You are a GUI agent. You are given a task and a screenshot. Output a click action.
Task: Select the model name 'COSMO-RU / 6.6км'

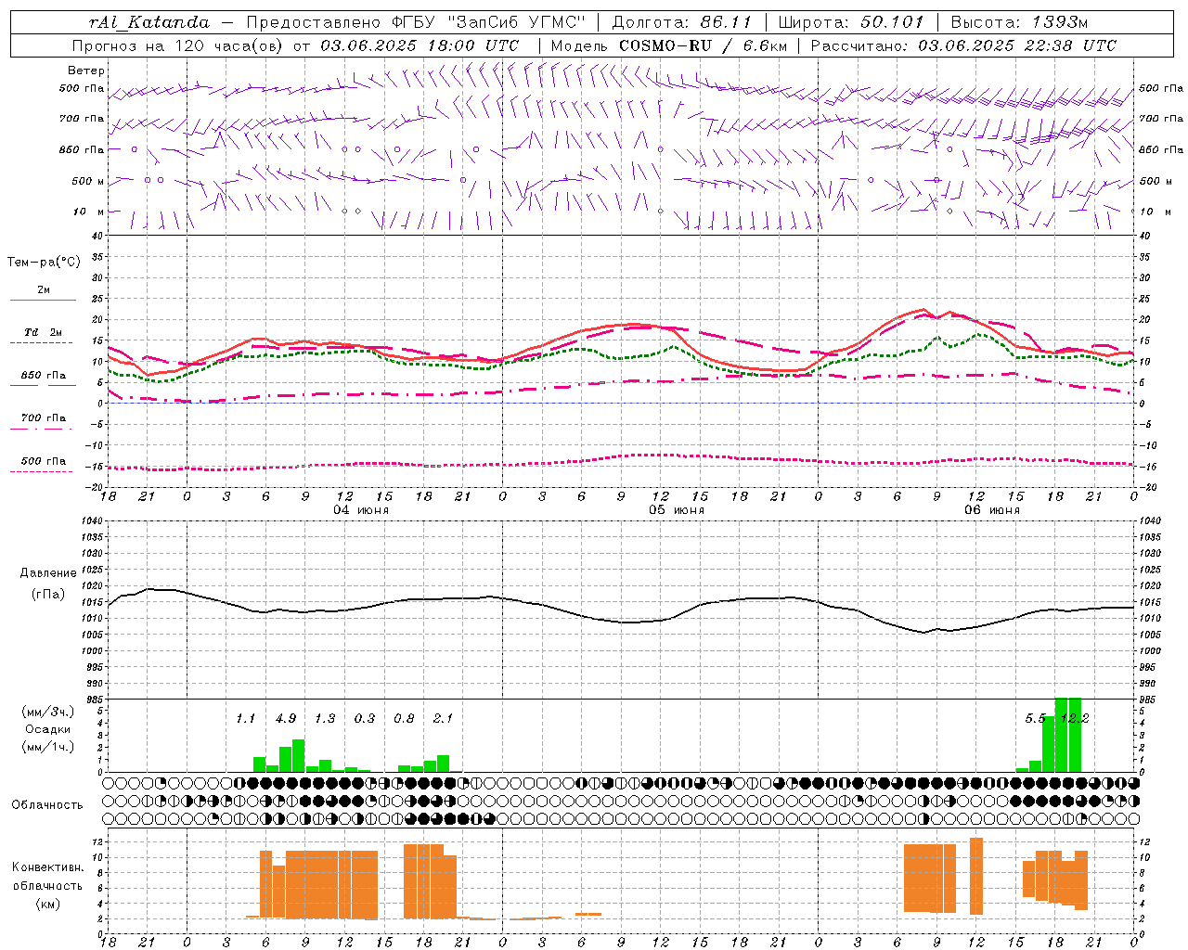(703, 45)
